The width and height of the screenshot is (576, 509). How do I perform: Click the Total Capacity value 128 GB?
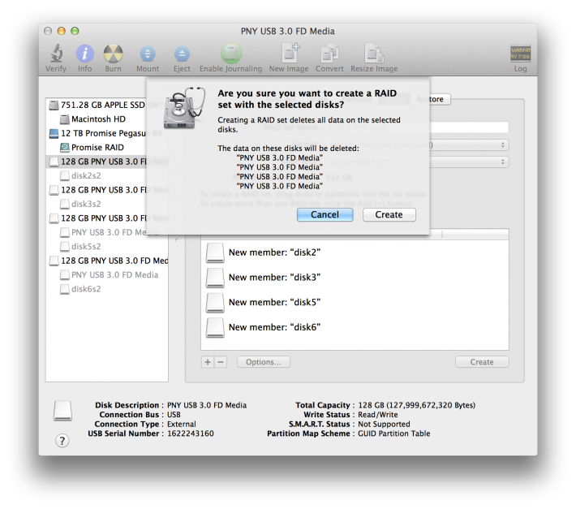click(x=416, y=405)
